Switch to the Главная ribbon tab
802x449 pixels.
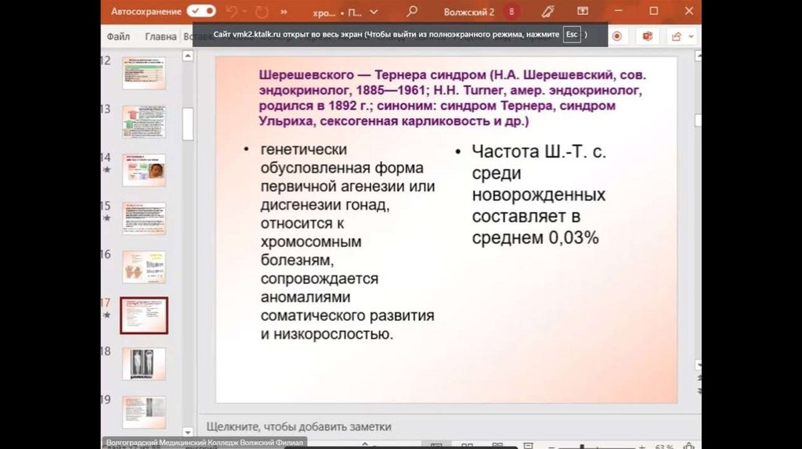(161, 36)
